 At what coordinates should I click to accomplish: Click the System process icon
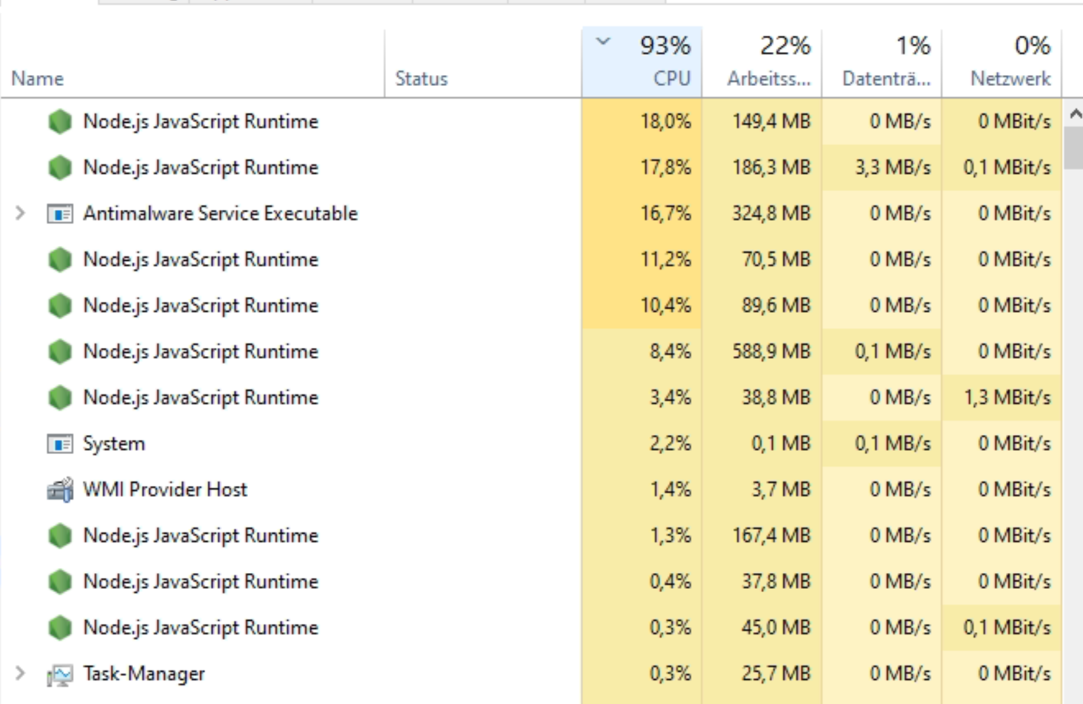coord(60,443)
